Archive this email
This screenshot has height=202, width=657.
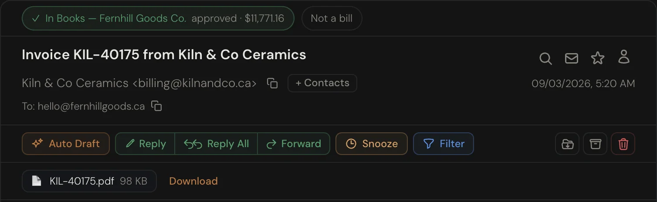tap(595, 144)
